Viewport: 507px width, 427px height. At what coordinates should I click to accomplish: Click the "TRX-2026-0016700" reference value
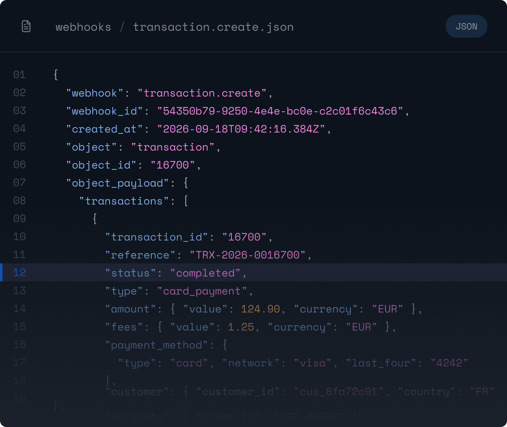pyautogui.click(x=248, y=255)
